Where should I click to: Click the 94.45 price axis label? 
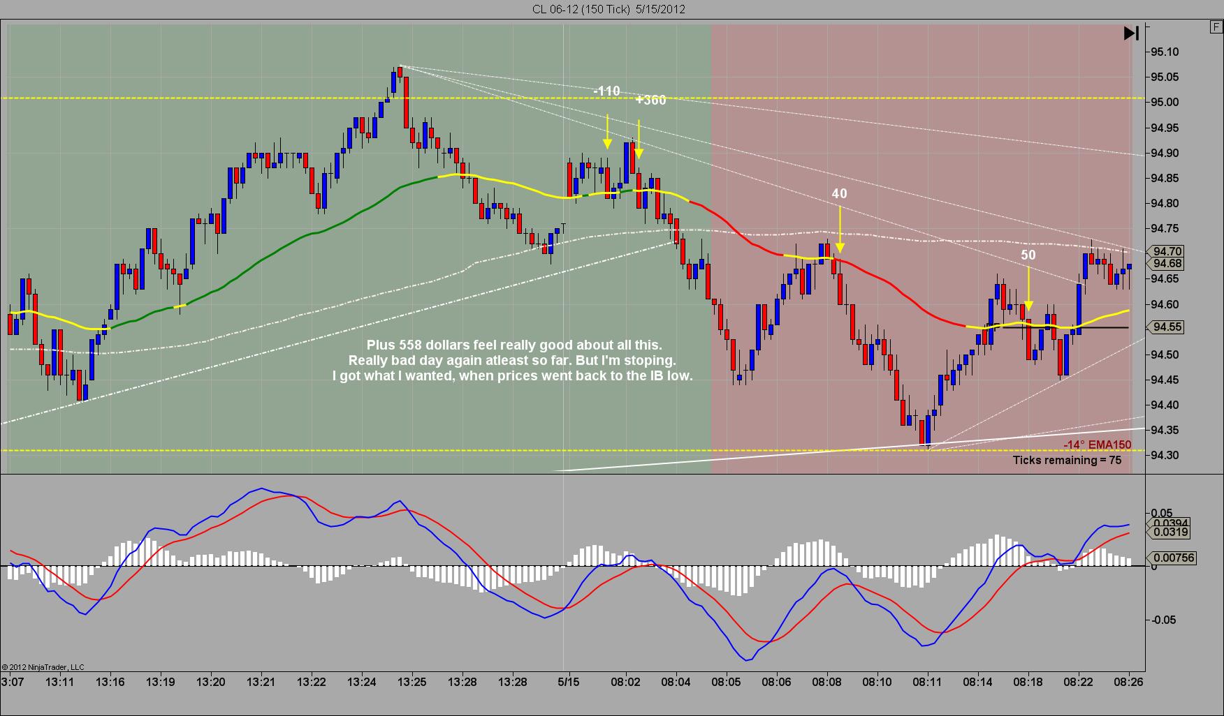(1164, 380)
